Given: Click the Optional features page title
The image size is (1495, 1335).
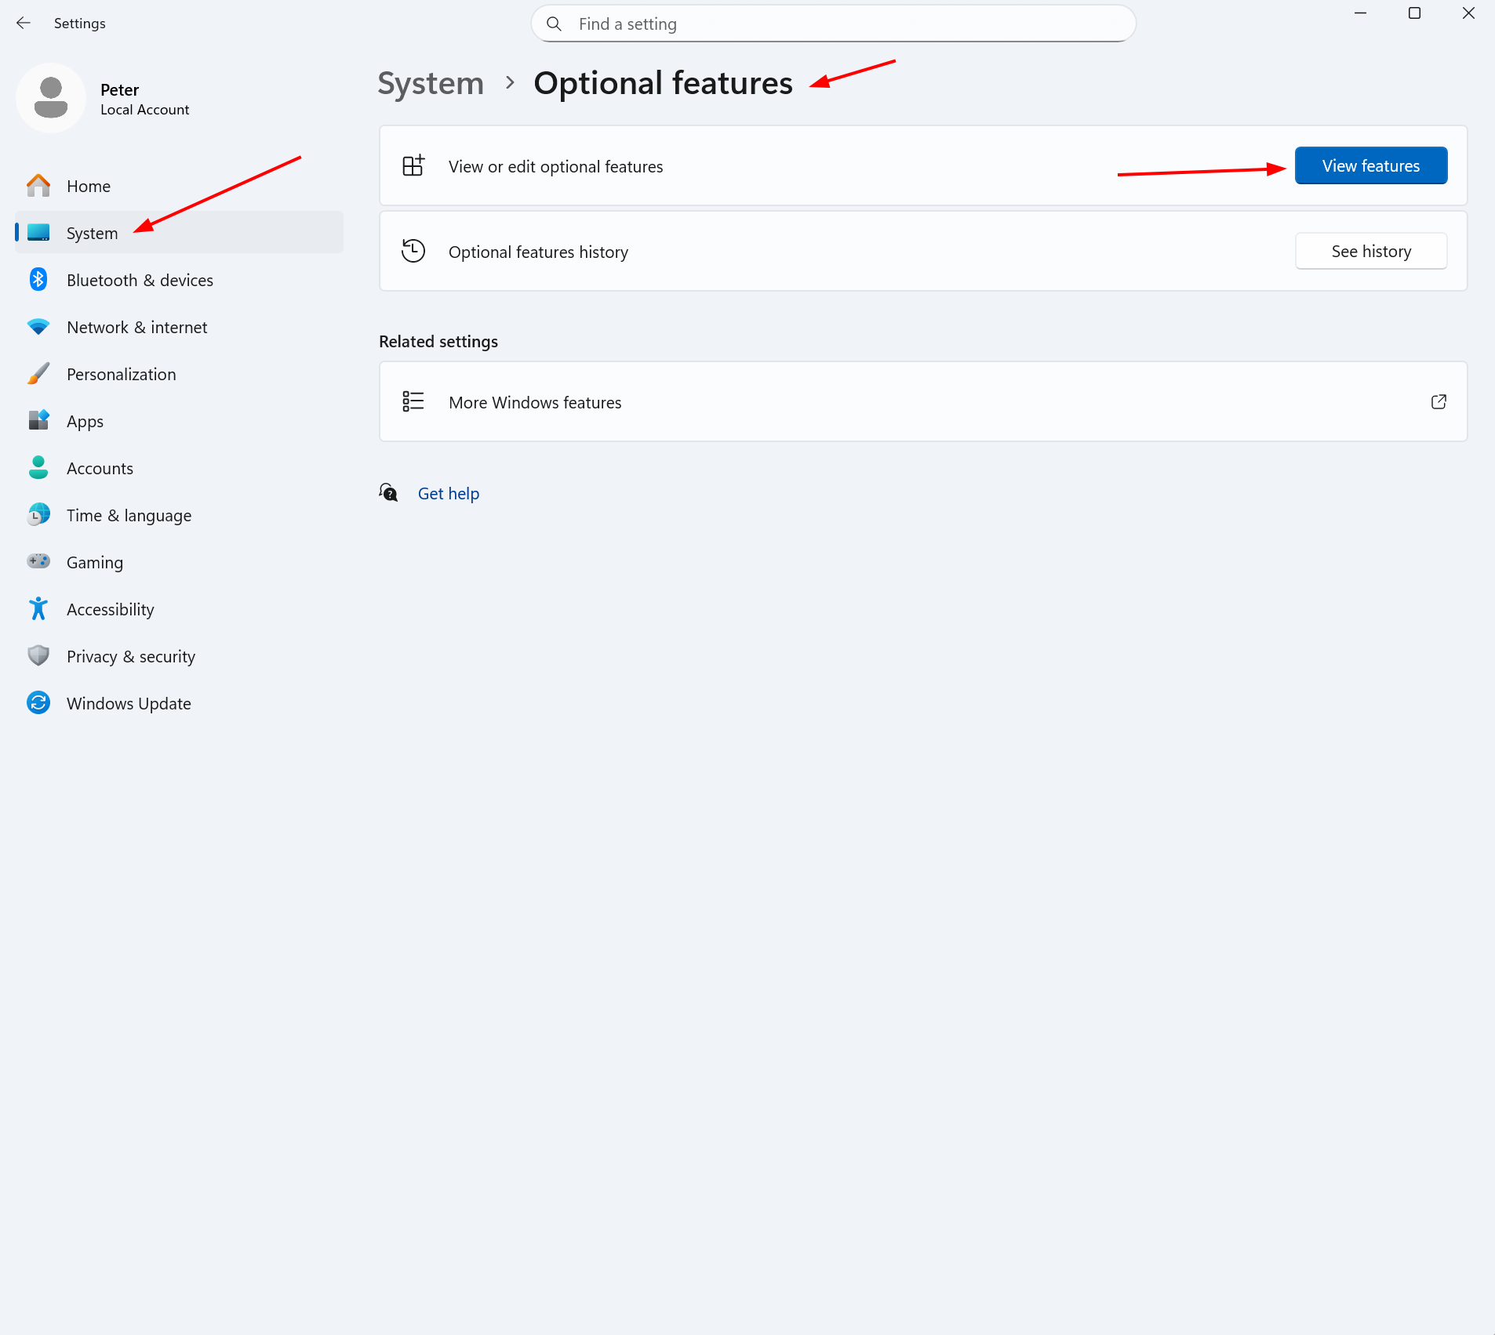Looking at the screenshot, I should point(664,82).
